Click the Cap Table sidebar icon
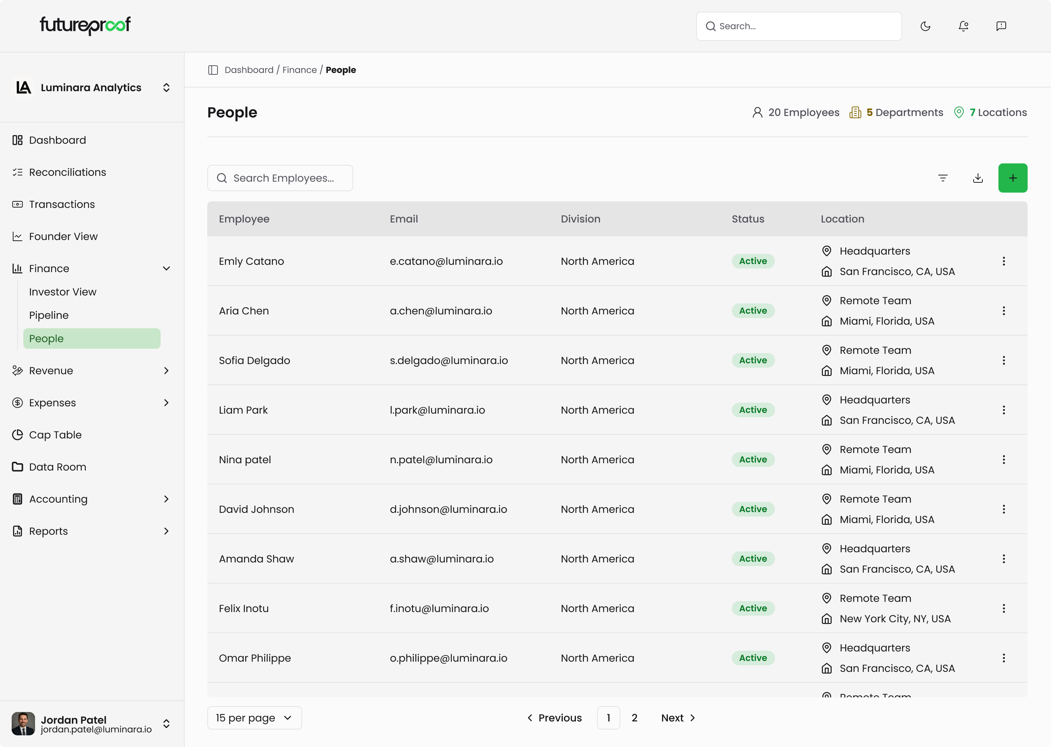The height and width of the screenshot is (747, 1051). (x=18, y=435)
